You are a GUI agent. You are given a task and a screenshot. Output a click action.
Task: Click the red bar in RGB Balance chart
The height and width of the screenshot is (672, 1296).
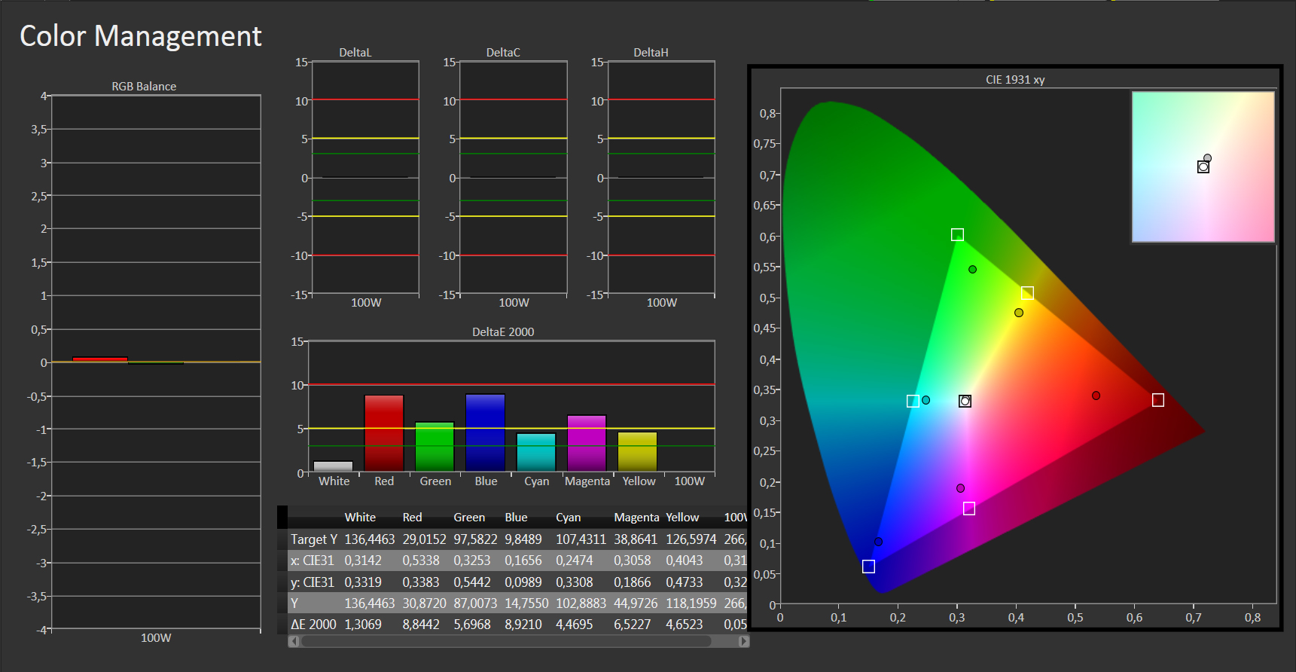point(100,359)
